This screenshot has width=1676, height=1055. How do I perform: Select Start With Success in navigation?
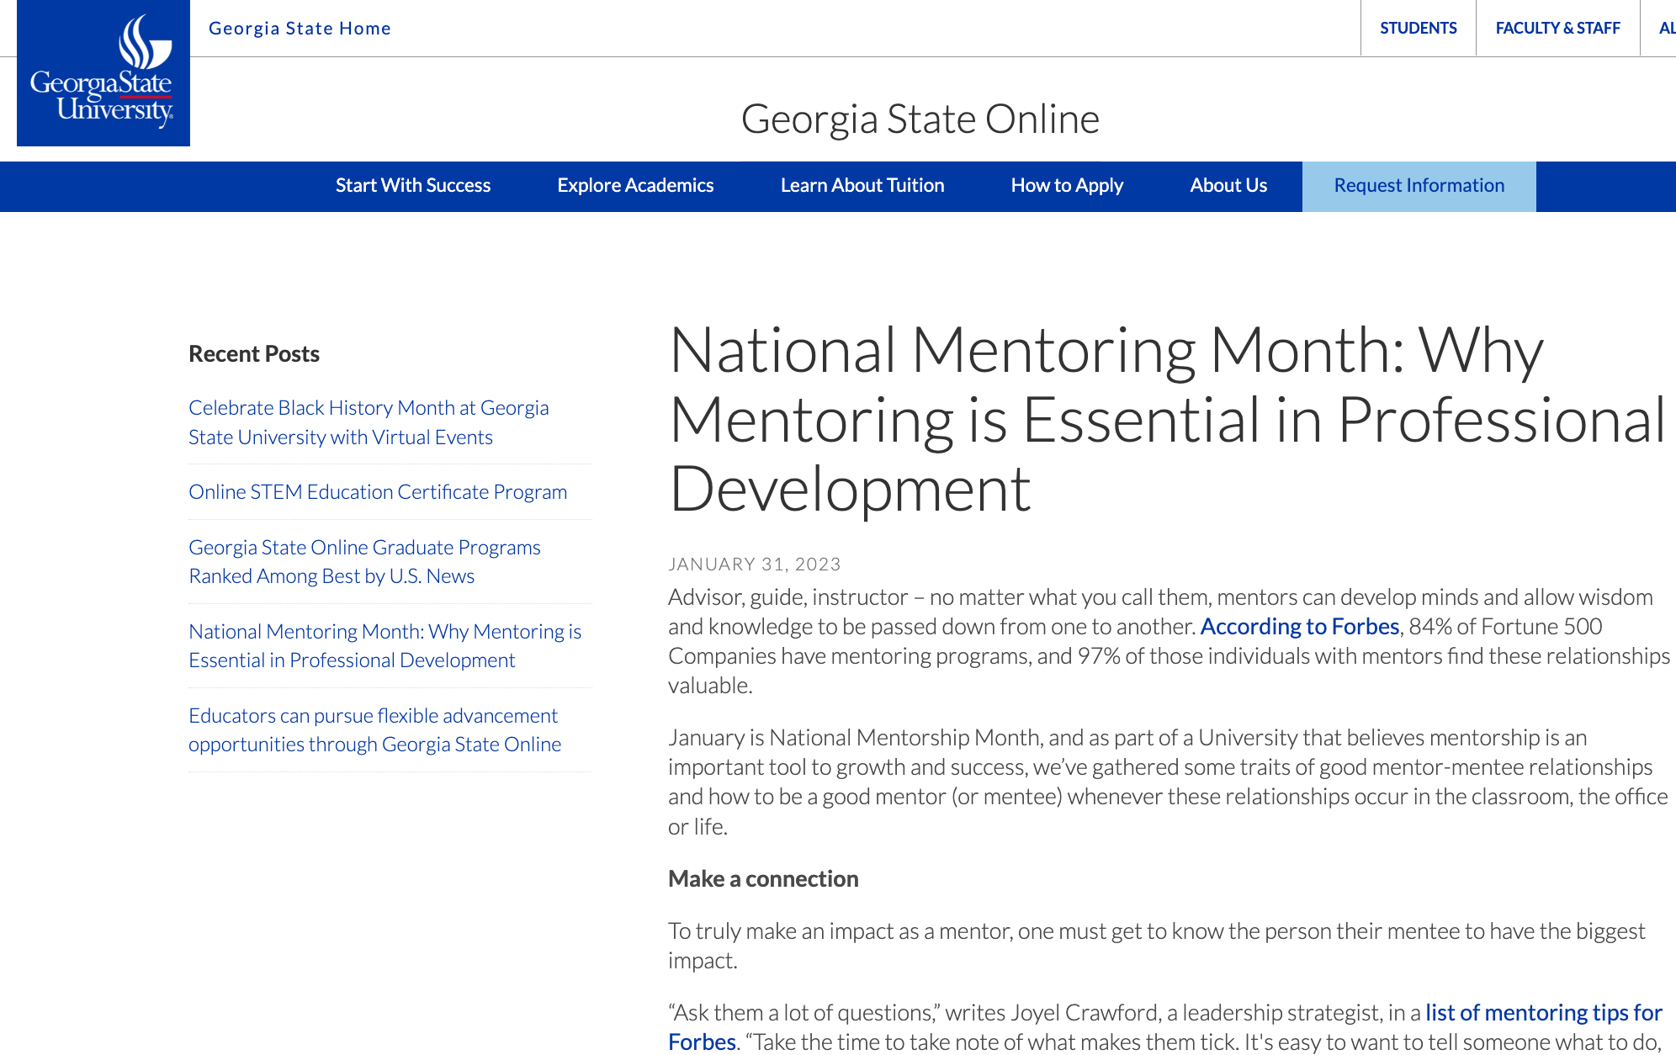click(413, 185)
